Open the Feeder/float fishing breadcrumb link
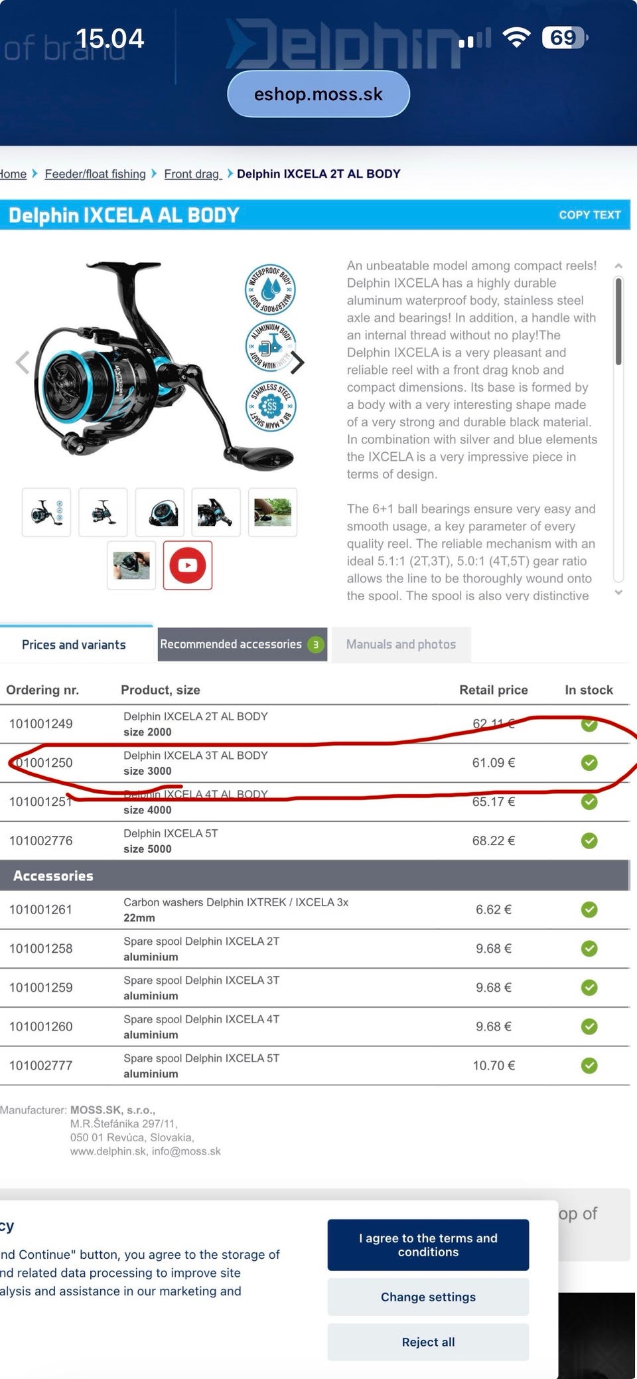Viewport: 637px width, 1379px height. coord(95,174)
